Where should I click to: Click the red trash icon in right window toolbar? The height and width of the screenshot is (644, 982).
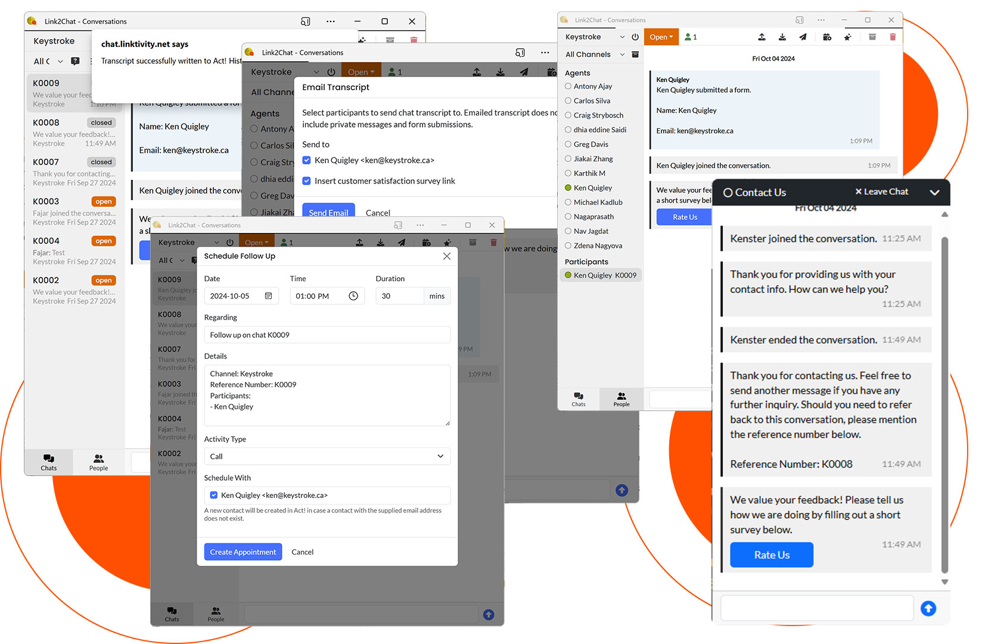click(893, 37)
